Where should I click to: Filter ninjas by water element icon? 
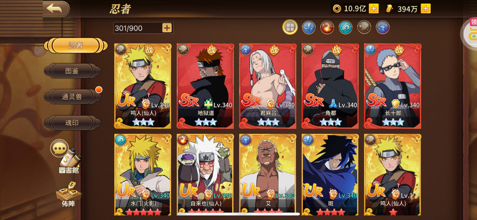click(x=309, y=27)
